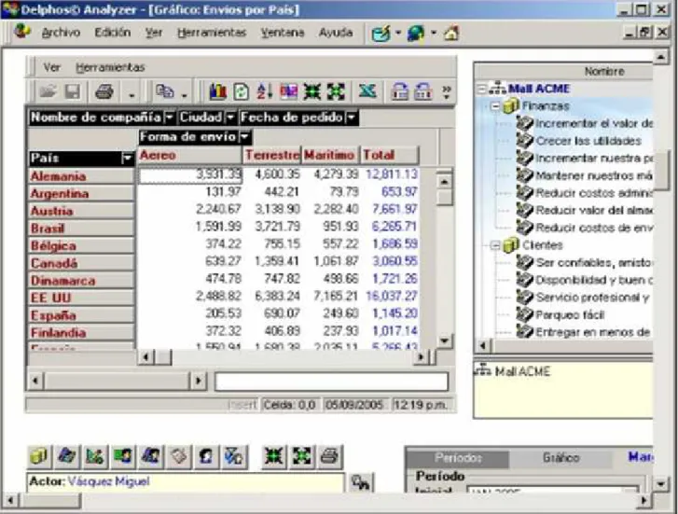Select the Alemania row header

point(81,176)
